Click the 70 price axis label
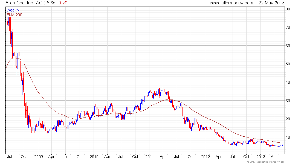Viewport: 301px width, 164px height. (x=288, y=27)
